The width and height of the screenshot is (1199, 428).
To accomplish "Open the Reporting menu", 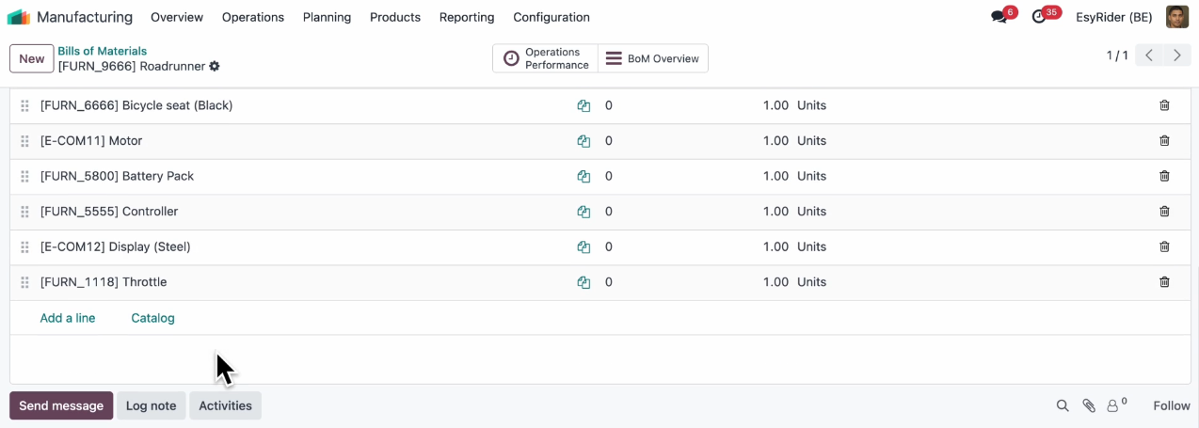I will [466, 17].
